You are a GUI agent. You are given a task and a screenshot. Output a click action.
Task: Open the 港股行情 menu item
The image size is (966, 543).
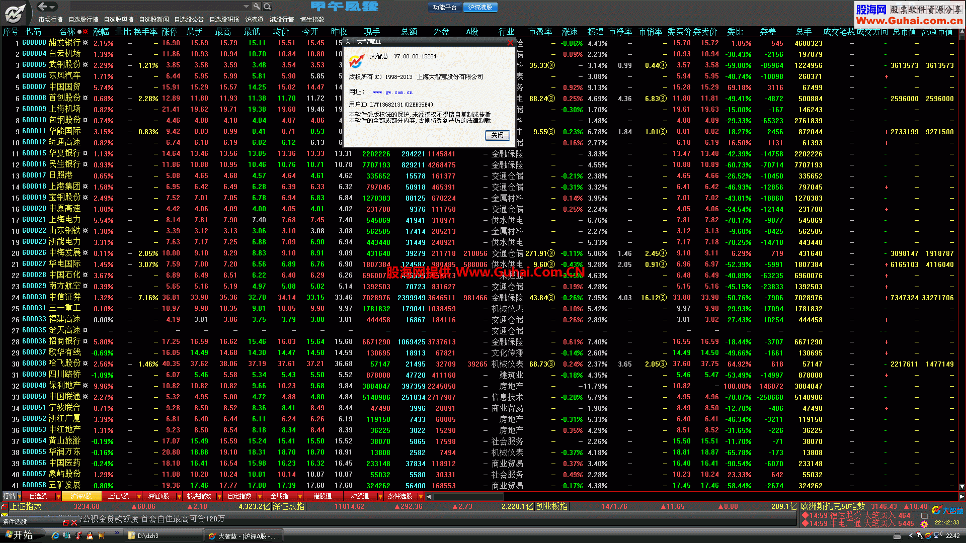(282, 20)
